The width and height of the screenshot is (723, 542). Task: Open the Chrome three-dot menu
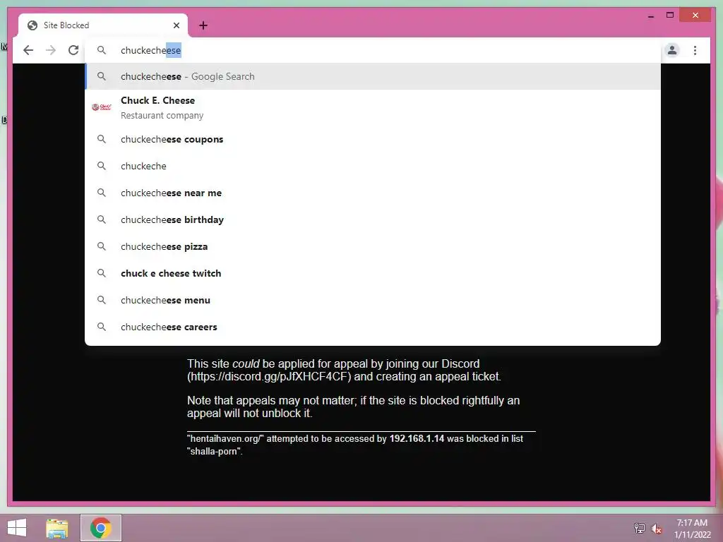[695, 50]
